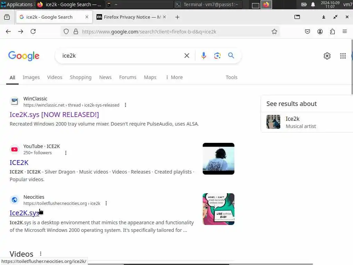This screenshot has height=265, width=353.
Task: Click the Ice2k musical artist thumbnail
Action: click(x=273, y=122)
